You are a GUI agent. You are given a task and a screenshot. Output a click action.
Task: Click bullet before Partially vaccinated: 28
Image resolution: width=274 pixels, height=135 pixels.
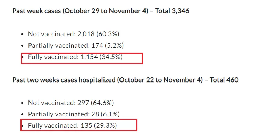(x=22, y=115)
